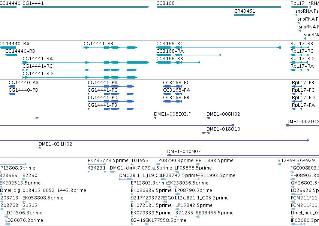This screenshot has width=319, height=226.
Task: Select Dmel_dig_013415_0652_1443.3prime EST
Action: [x=1, y=194]
